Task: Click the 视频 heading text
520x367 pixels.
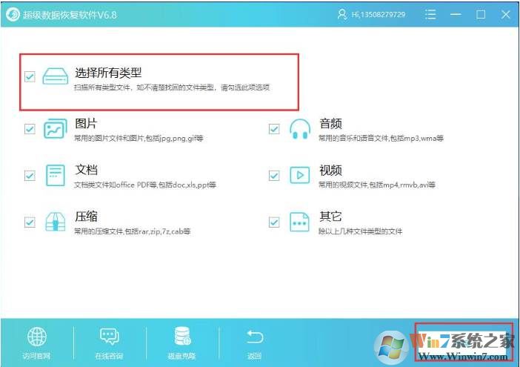Action: (x=330, y=171)
